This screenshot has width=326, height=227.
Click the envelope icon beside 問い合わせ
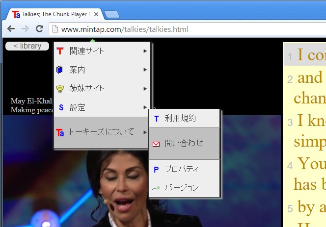(156, 144)
